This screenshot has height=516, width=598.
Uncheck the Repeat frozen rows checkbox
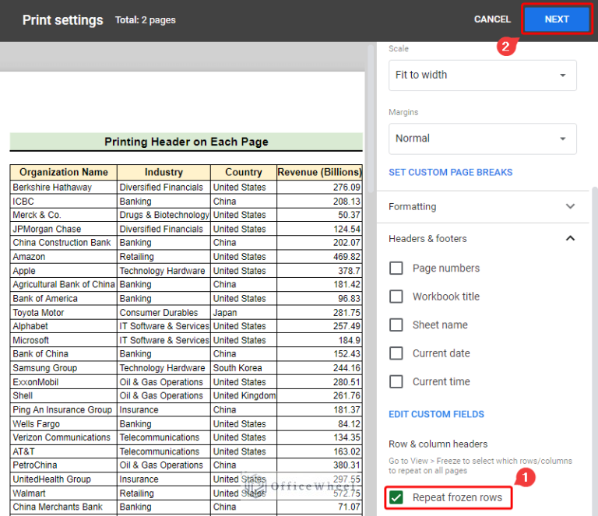coord(396,497)
